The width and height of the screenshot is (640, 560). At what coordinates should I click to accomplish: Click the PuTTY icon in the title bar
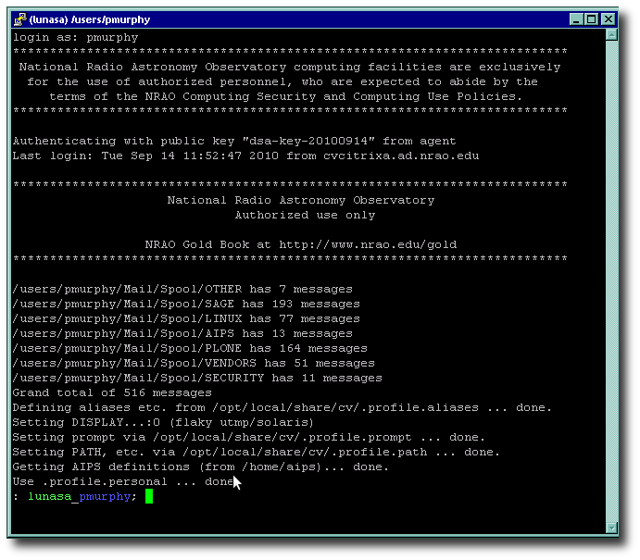[x=19, y=19]
